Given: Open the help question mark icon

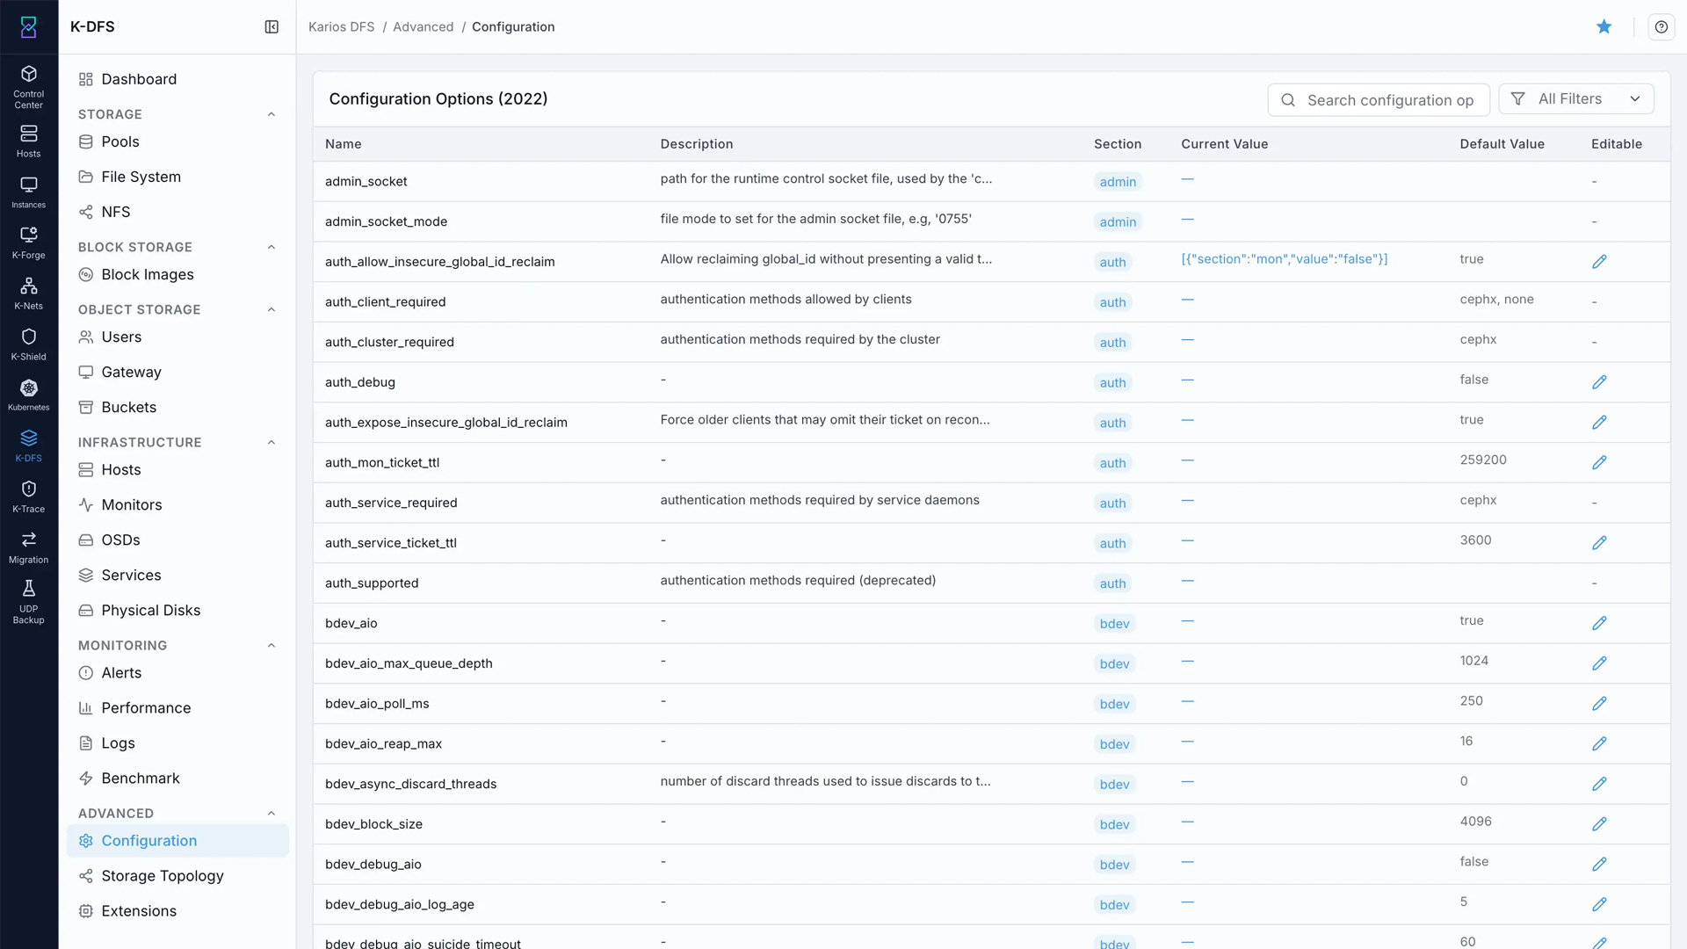Looking at the screenshot, I should [1661, 27].
